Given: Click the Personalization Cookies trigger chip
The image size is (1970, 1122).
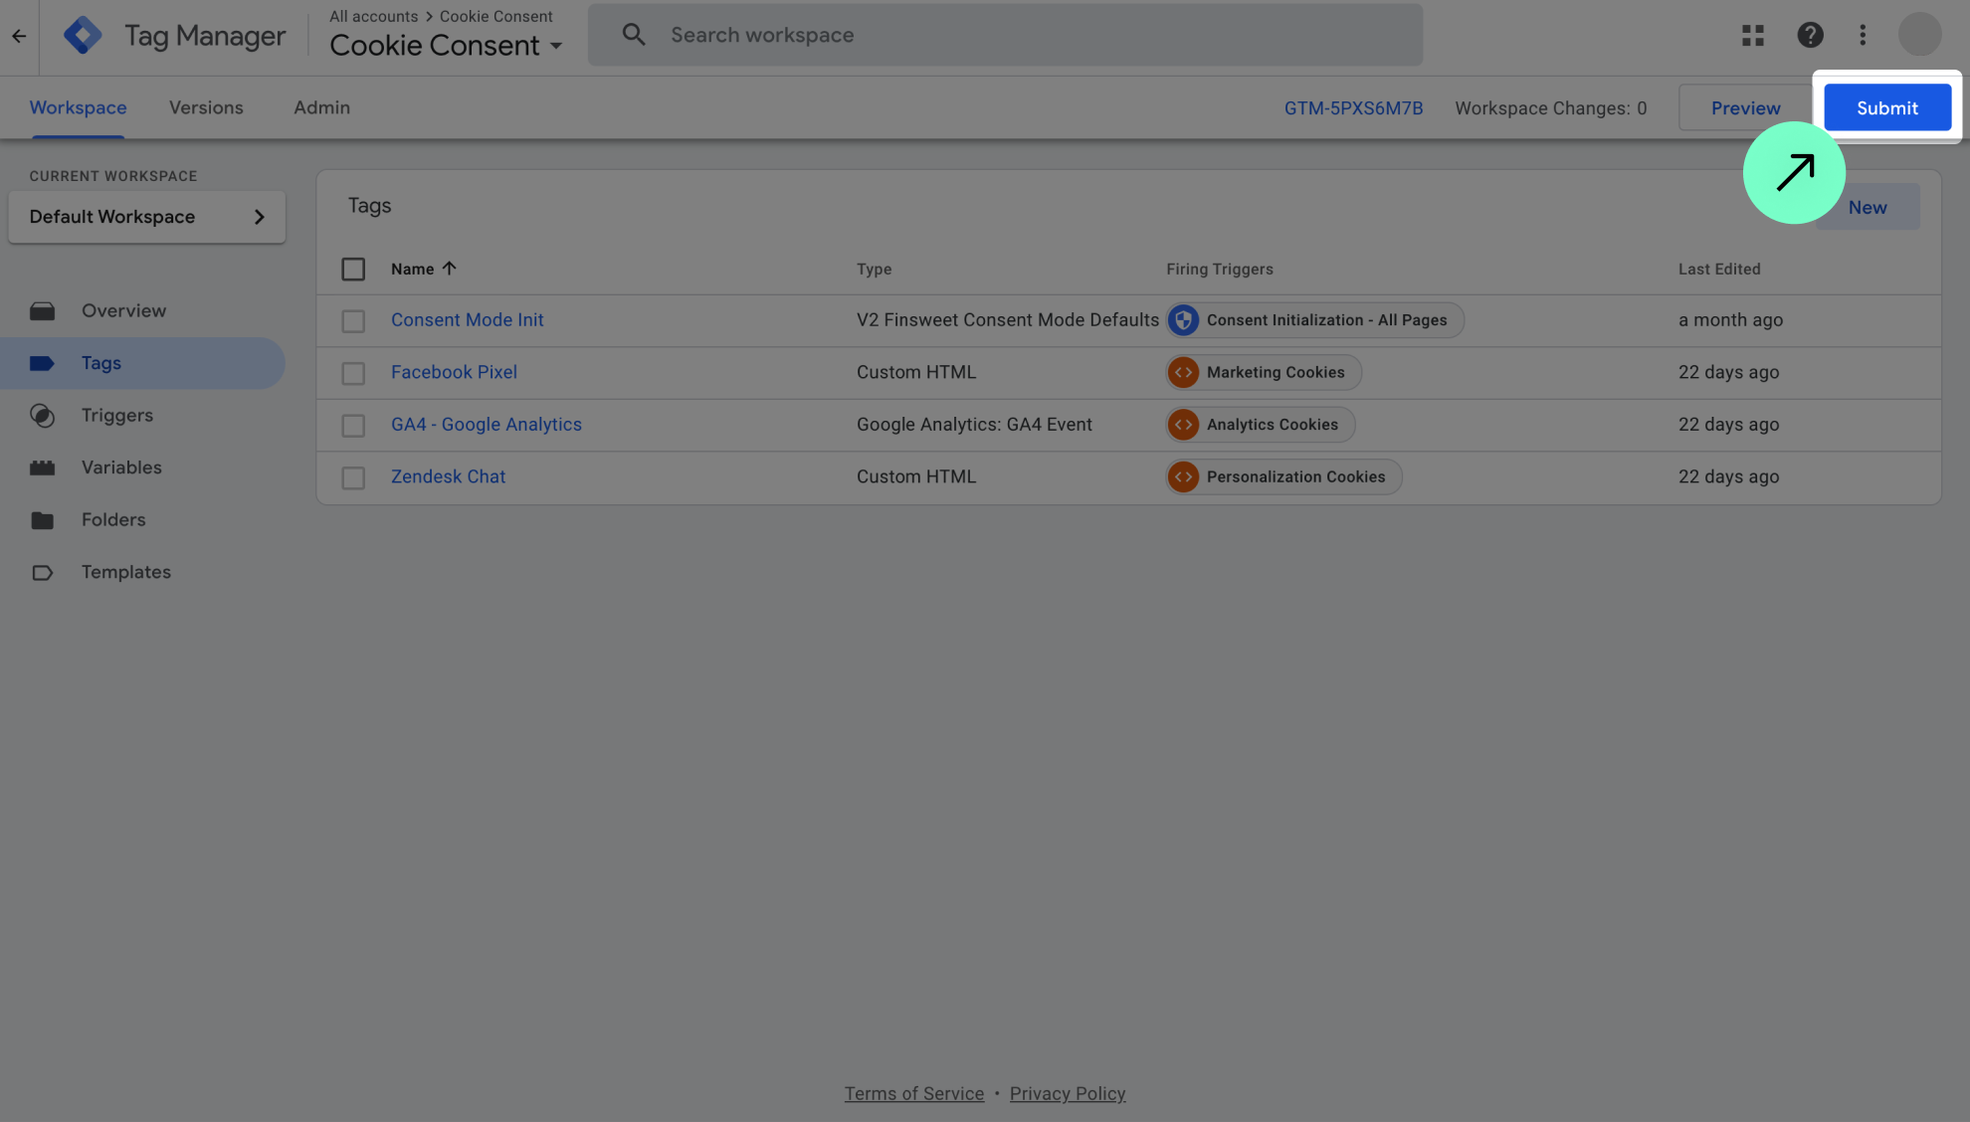Looking at the screenshot, I should click(x=1283, y=477).
